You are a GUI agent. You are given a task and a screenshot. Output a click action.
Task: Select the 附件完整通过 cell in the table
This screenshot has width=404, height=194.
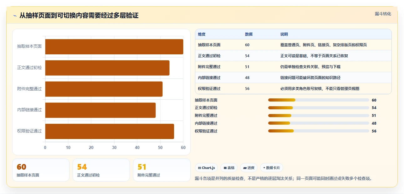[x=209, y=67]
